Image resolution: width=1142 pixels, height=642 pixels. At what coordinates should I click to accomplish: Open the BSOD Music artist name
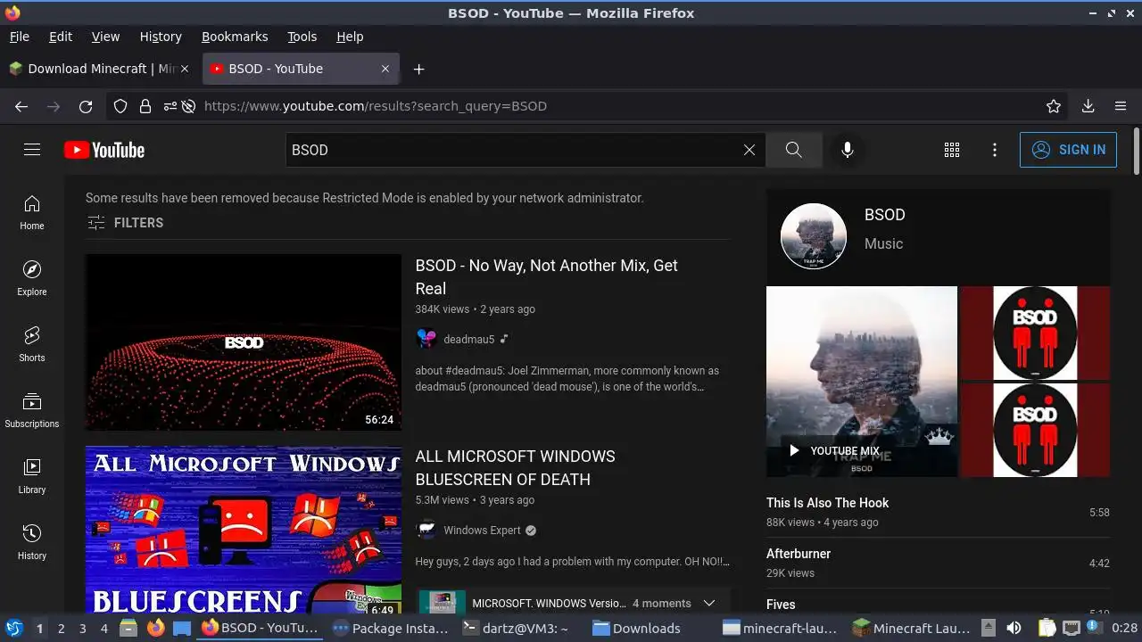(884, 215)
